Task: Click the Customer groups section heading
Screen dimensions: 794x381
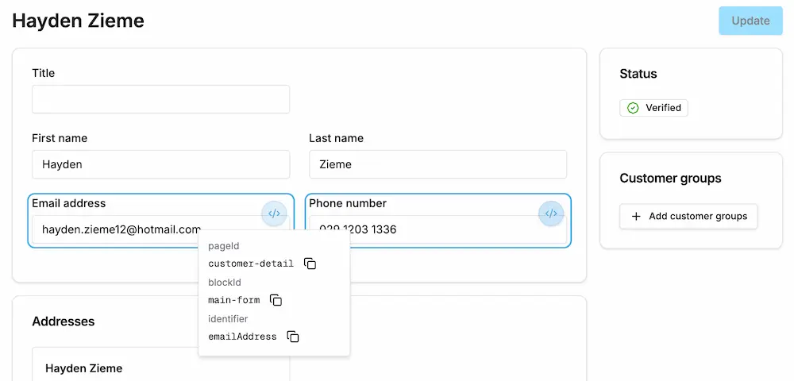Action: click(x=670, y=179)
